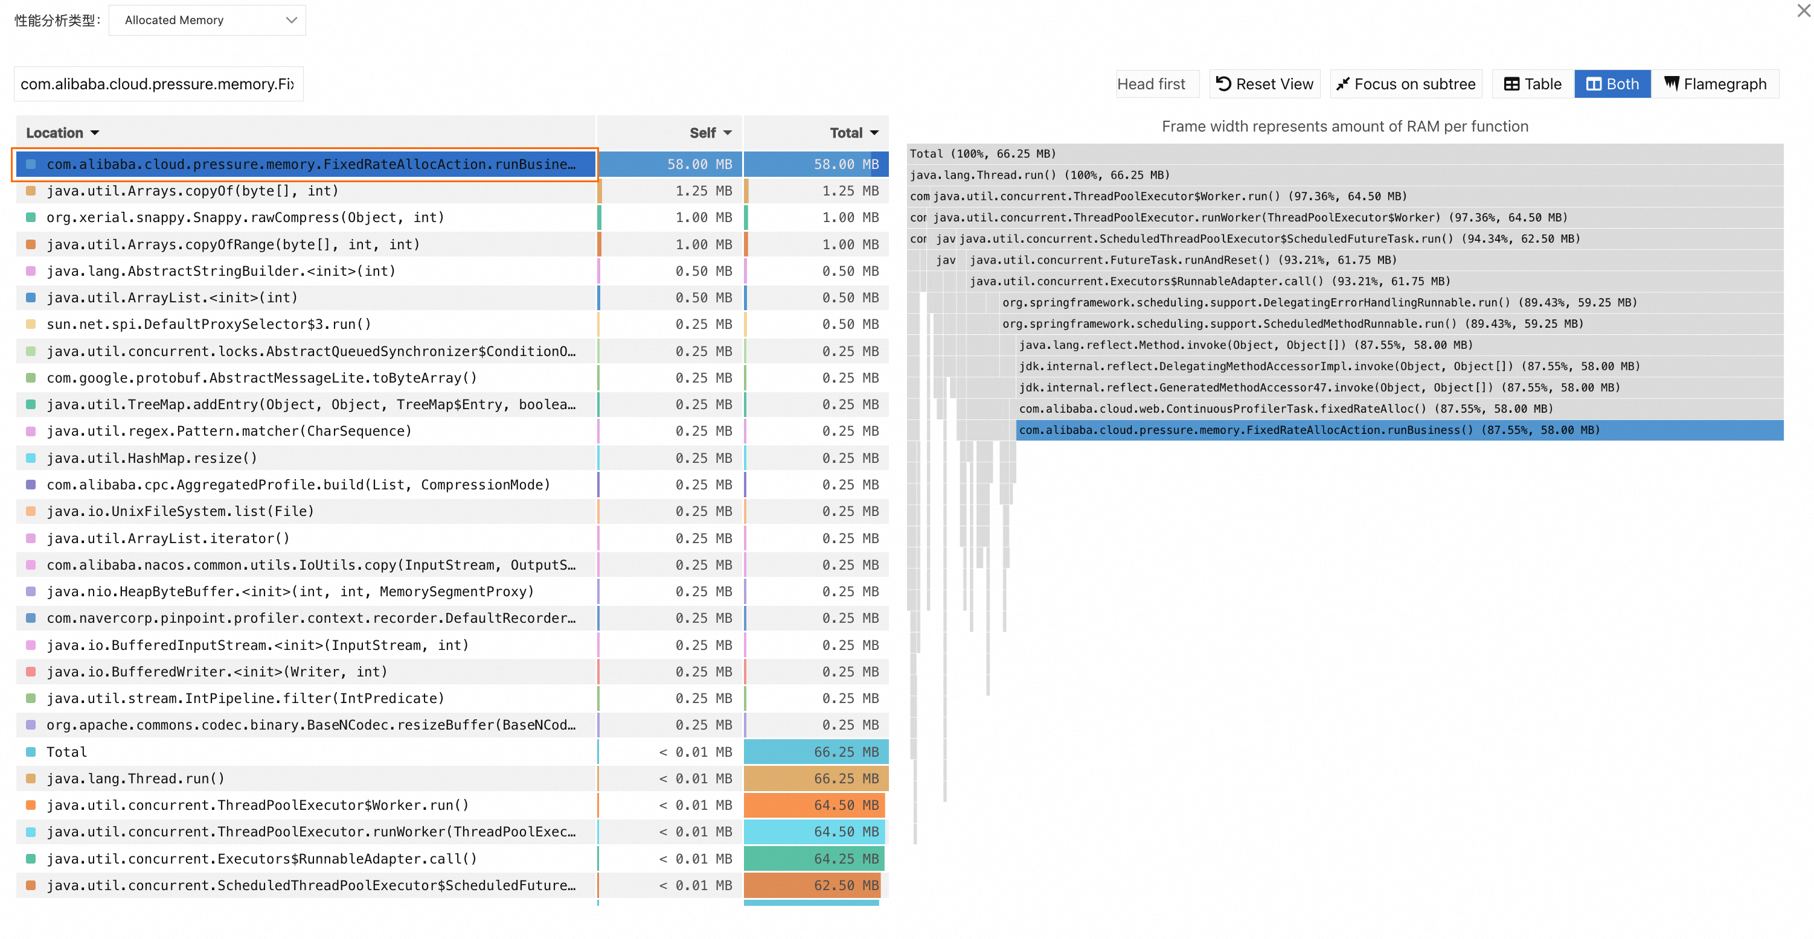The width and height of the screenshot is (1814, 939).
Task: Click the 1.25 MB self cell of Arrays.copyOf
Action: click(670, 191)
